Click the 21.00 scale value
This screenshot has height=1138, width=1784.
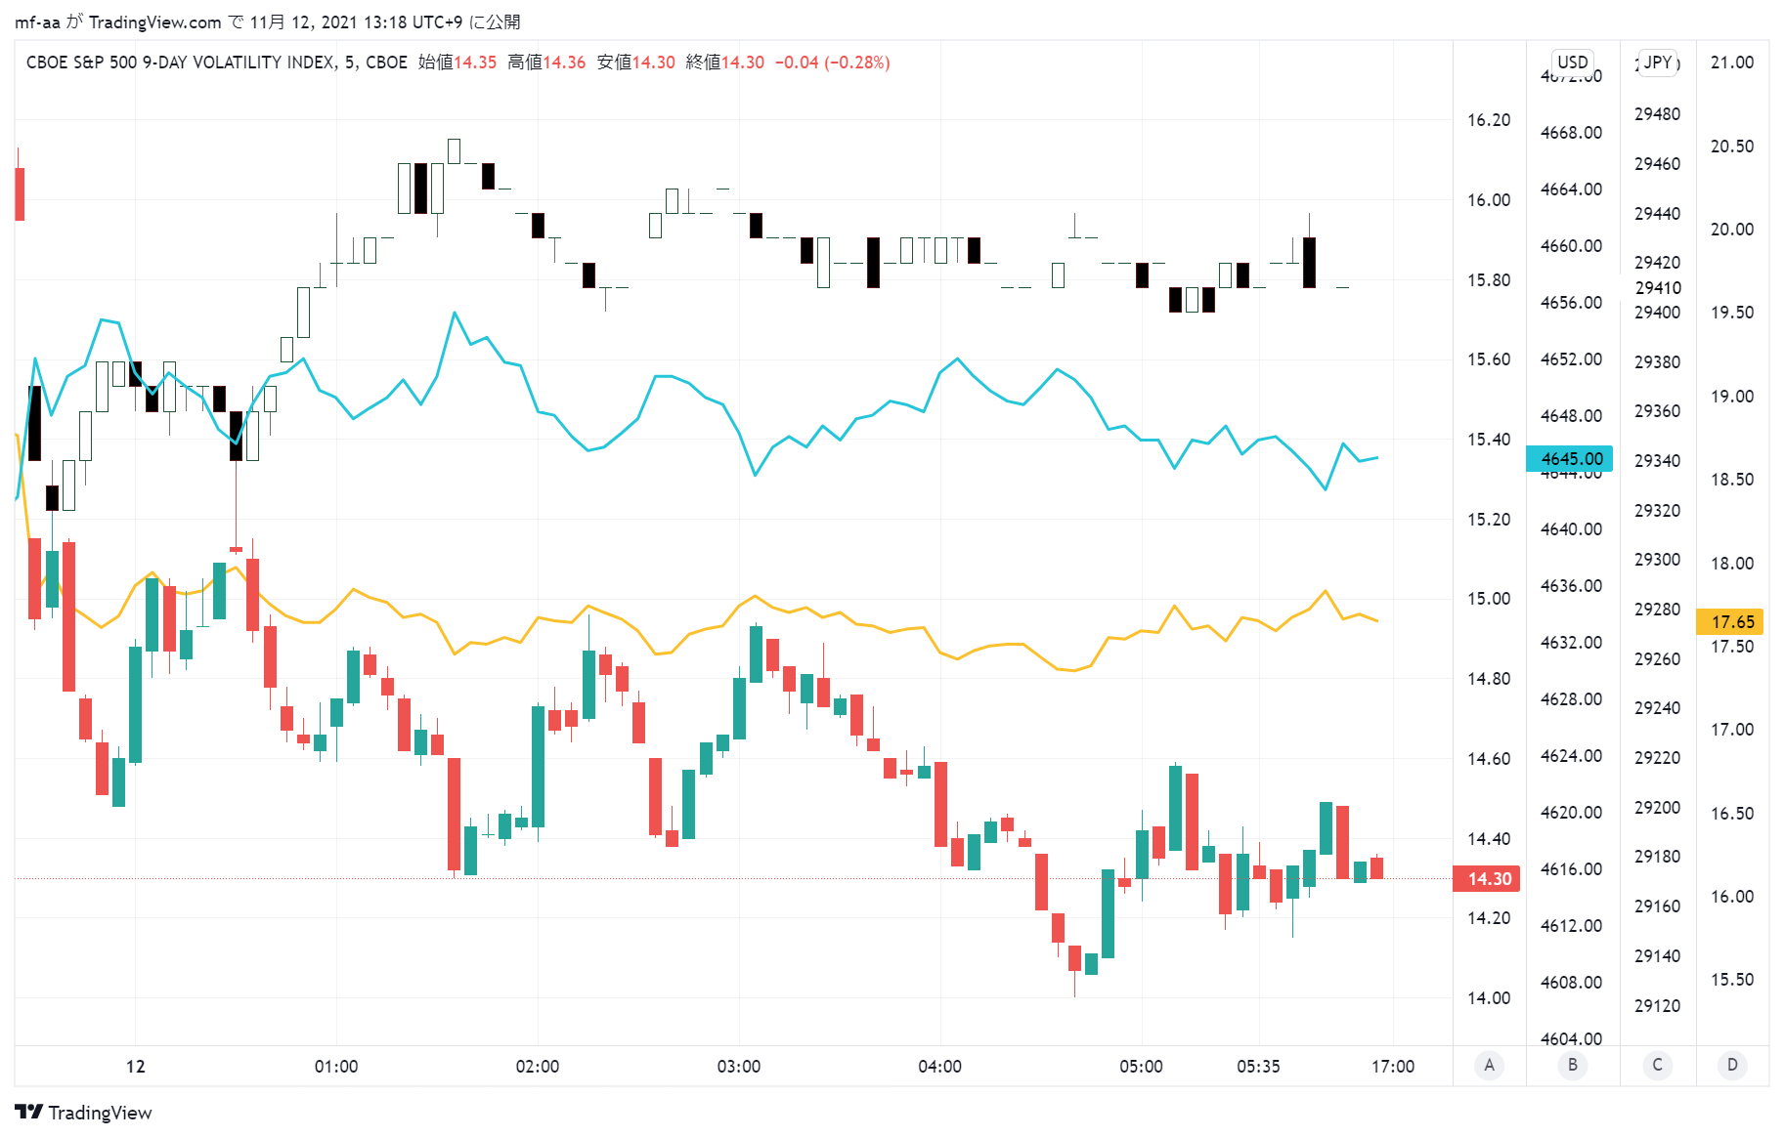(1732, 63)
